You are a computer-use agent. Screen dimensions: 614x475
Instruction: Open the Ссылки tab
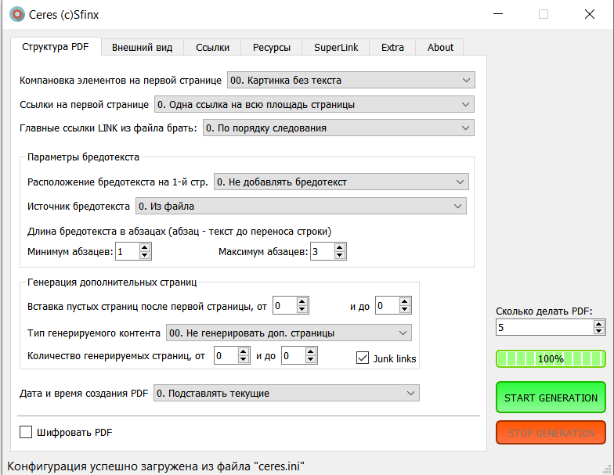click(212, 47)
